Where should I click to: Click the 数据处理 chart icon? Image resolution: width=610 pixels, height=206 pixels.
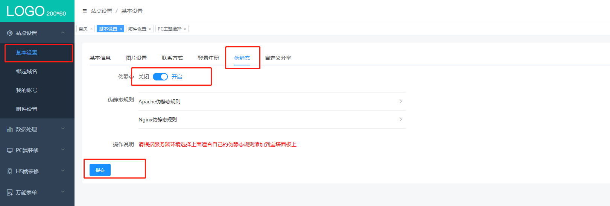[10, 129]
